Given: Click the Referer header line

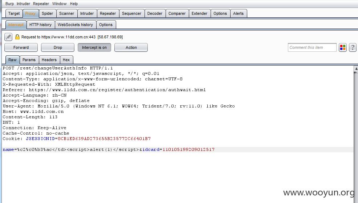Looking at the screenshot, I should (104, 90).
